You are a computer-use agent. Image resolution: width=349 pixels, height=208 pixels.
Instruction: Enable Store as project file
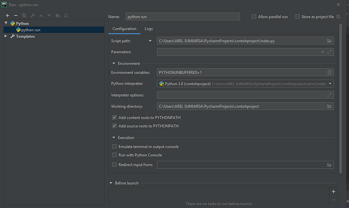coord(297,16)
